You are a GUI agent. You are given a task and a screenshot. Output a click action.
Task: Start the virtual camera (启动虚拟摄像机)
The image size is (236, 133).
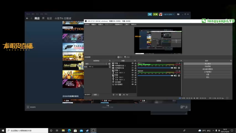click(208, 69)
